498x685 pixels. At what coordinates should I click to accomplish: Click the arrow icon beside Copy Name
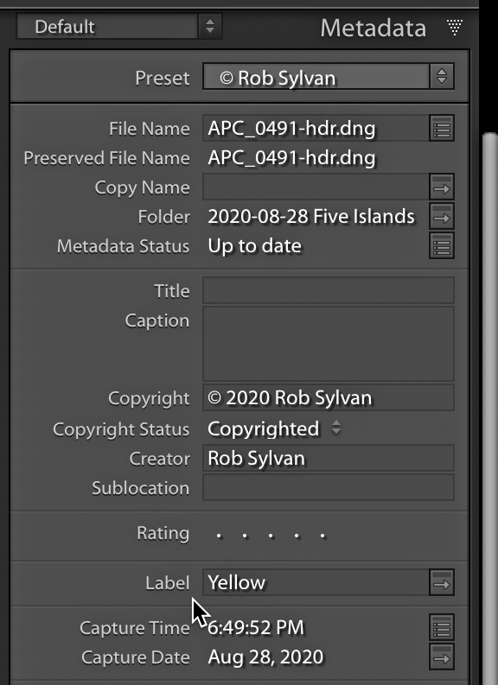click(442, 187)
